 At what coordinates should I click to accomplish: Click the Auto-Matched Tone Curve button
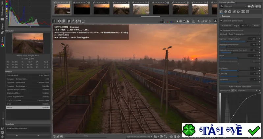click(240, 87)
